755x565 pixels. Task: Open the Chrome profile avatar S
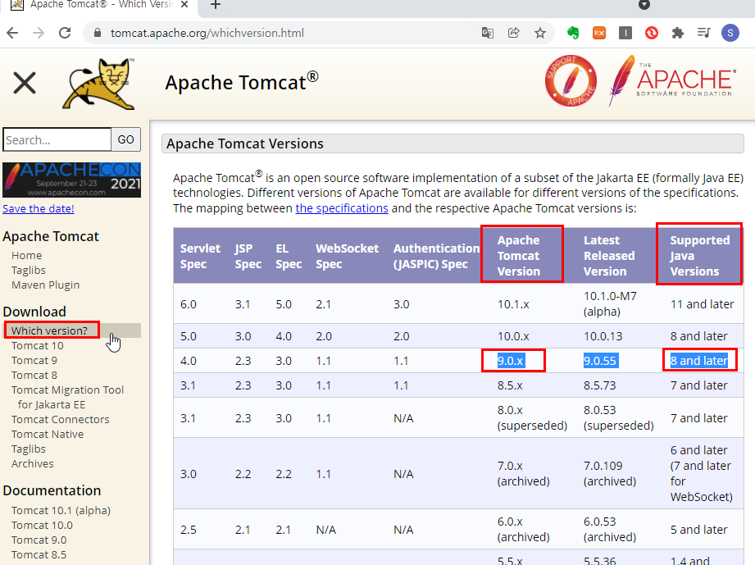[730, 33]
